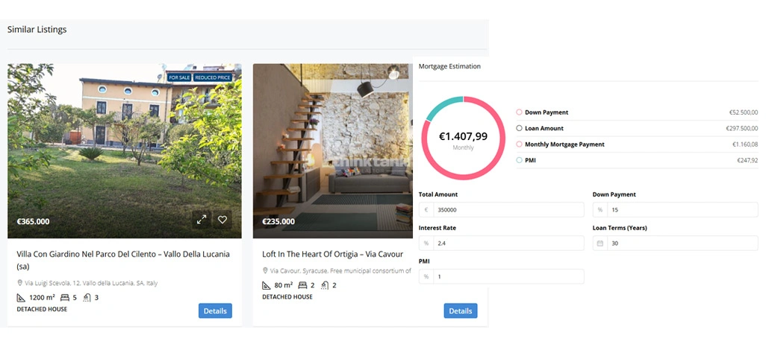Click the area ruler icon showing 1200 m²
The image size is (766, 347).
pos(21,298)
